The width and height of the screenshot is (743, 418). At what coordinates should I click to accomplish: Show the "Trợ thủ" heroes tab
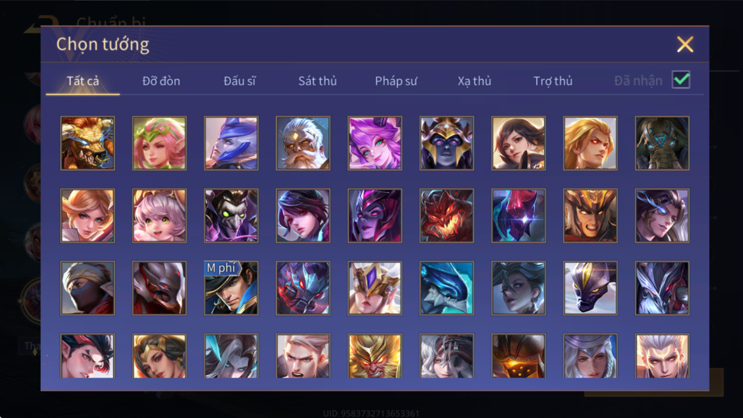553,81
